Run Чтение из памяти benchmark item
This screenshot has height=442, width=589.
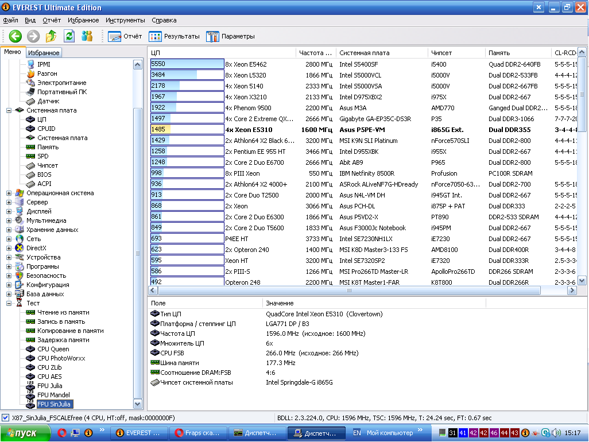[63, 312]
